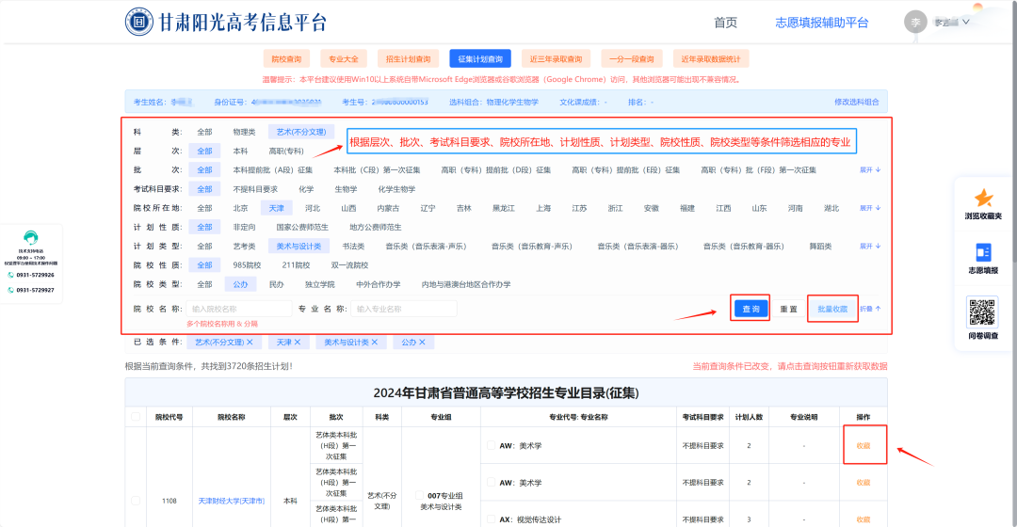The image size is (1017, 527).
Task: Open the 天津财经大学(天津市) school link
Action: tap(231, 501)
